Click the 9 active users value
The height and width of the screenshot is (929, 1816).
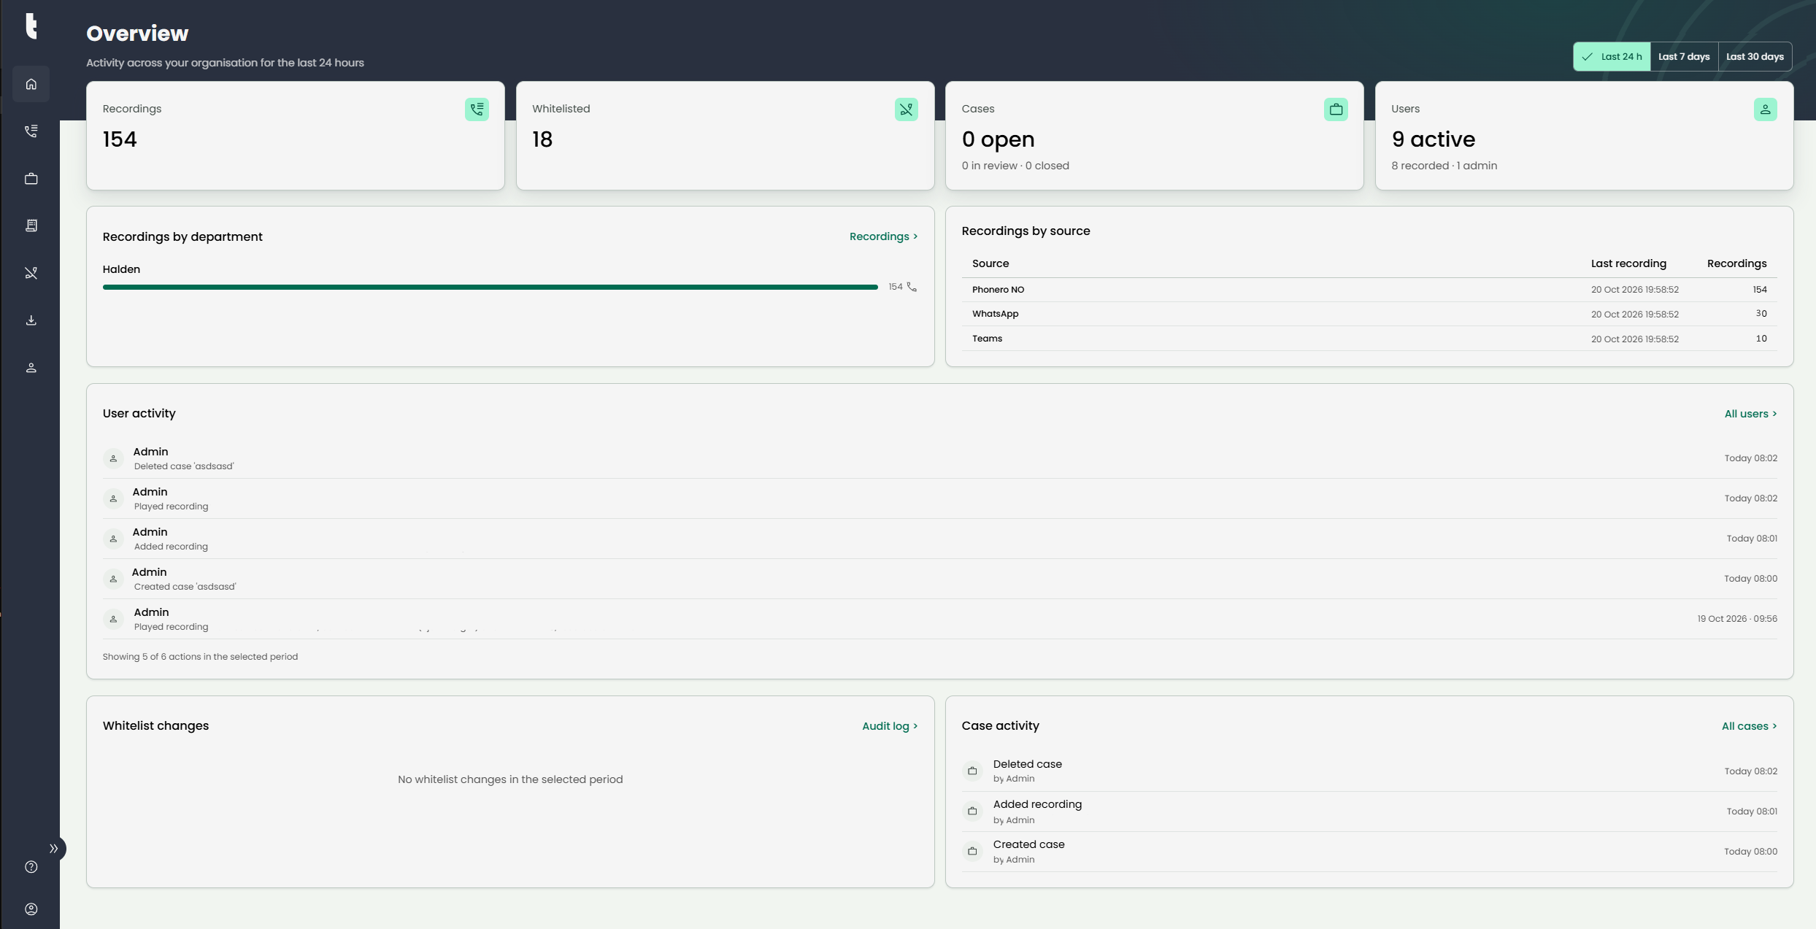click(1433, 139)
